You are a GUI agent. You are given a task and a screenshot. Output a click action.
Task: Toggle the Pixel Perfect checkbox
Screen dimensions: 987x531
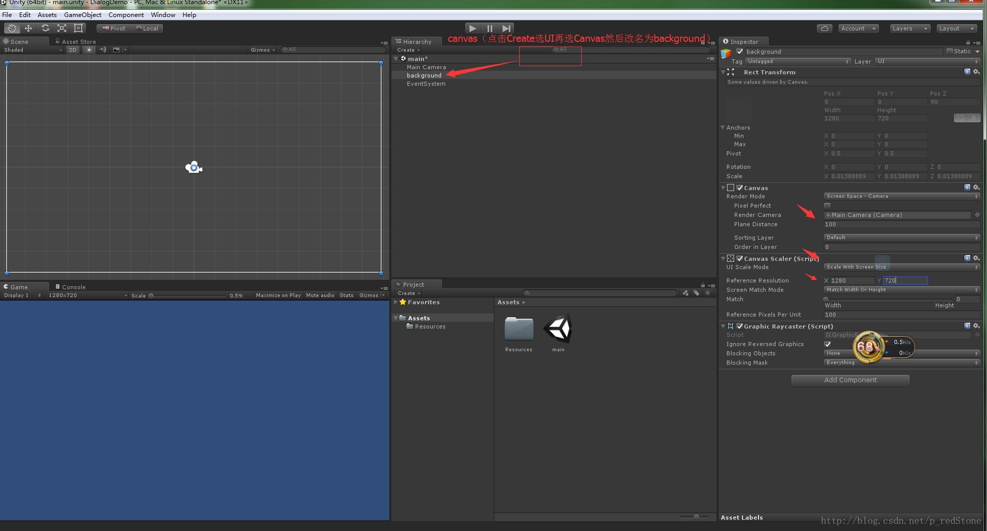[x=827, y=206]
